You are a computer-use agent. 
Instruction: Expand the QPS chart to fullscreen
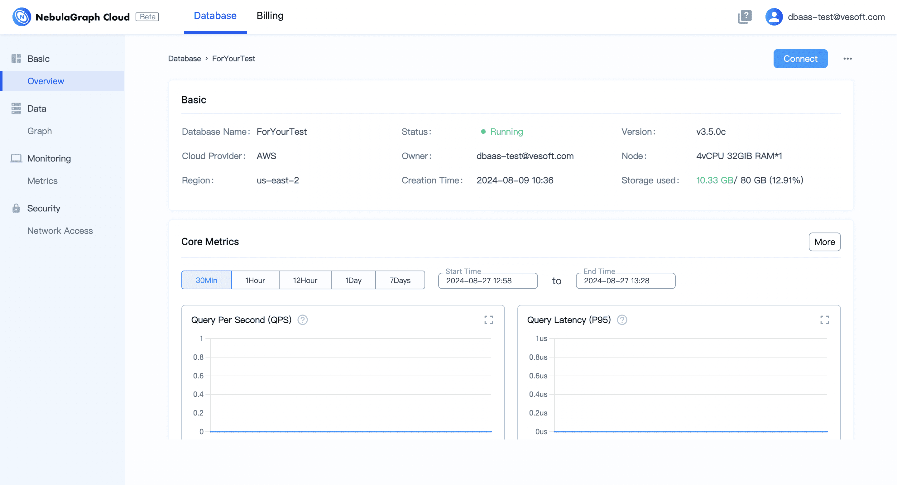pyautogui.click(x=488, y=319)
